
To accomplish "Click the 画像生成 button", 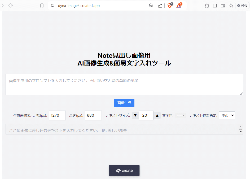I will [x=124, y=103].
